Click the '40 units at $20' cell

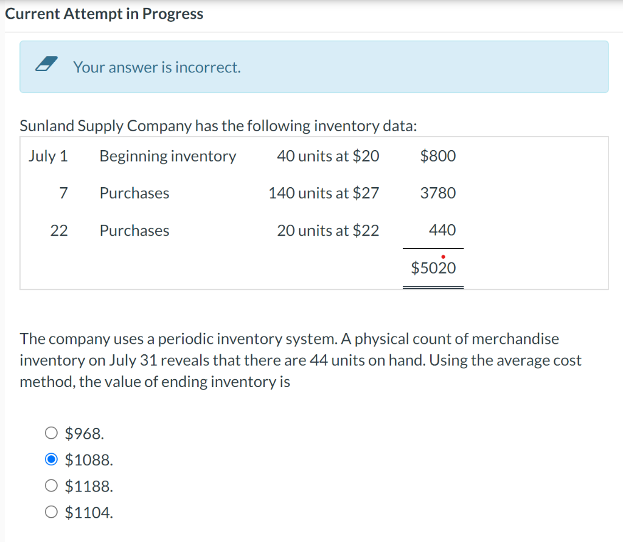(328, 156)
